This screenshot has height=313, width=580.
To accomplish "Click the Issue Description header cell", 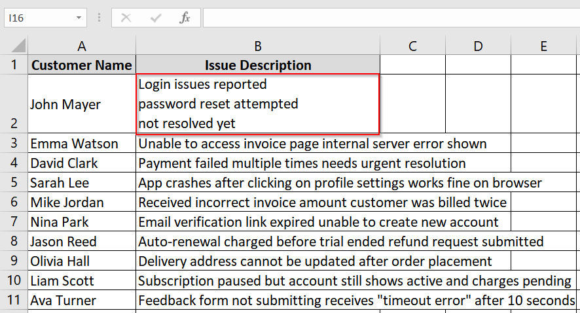I will (258, 65).
